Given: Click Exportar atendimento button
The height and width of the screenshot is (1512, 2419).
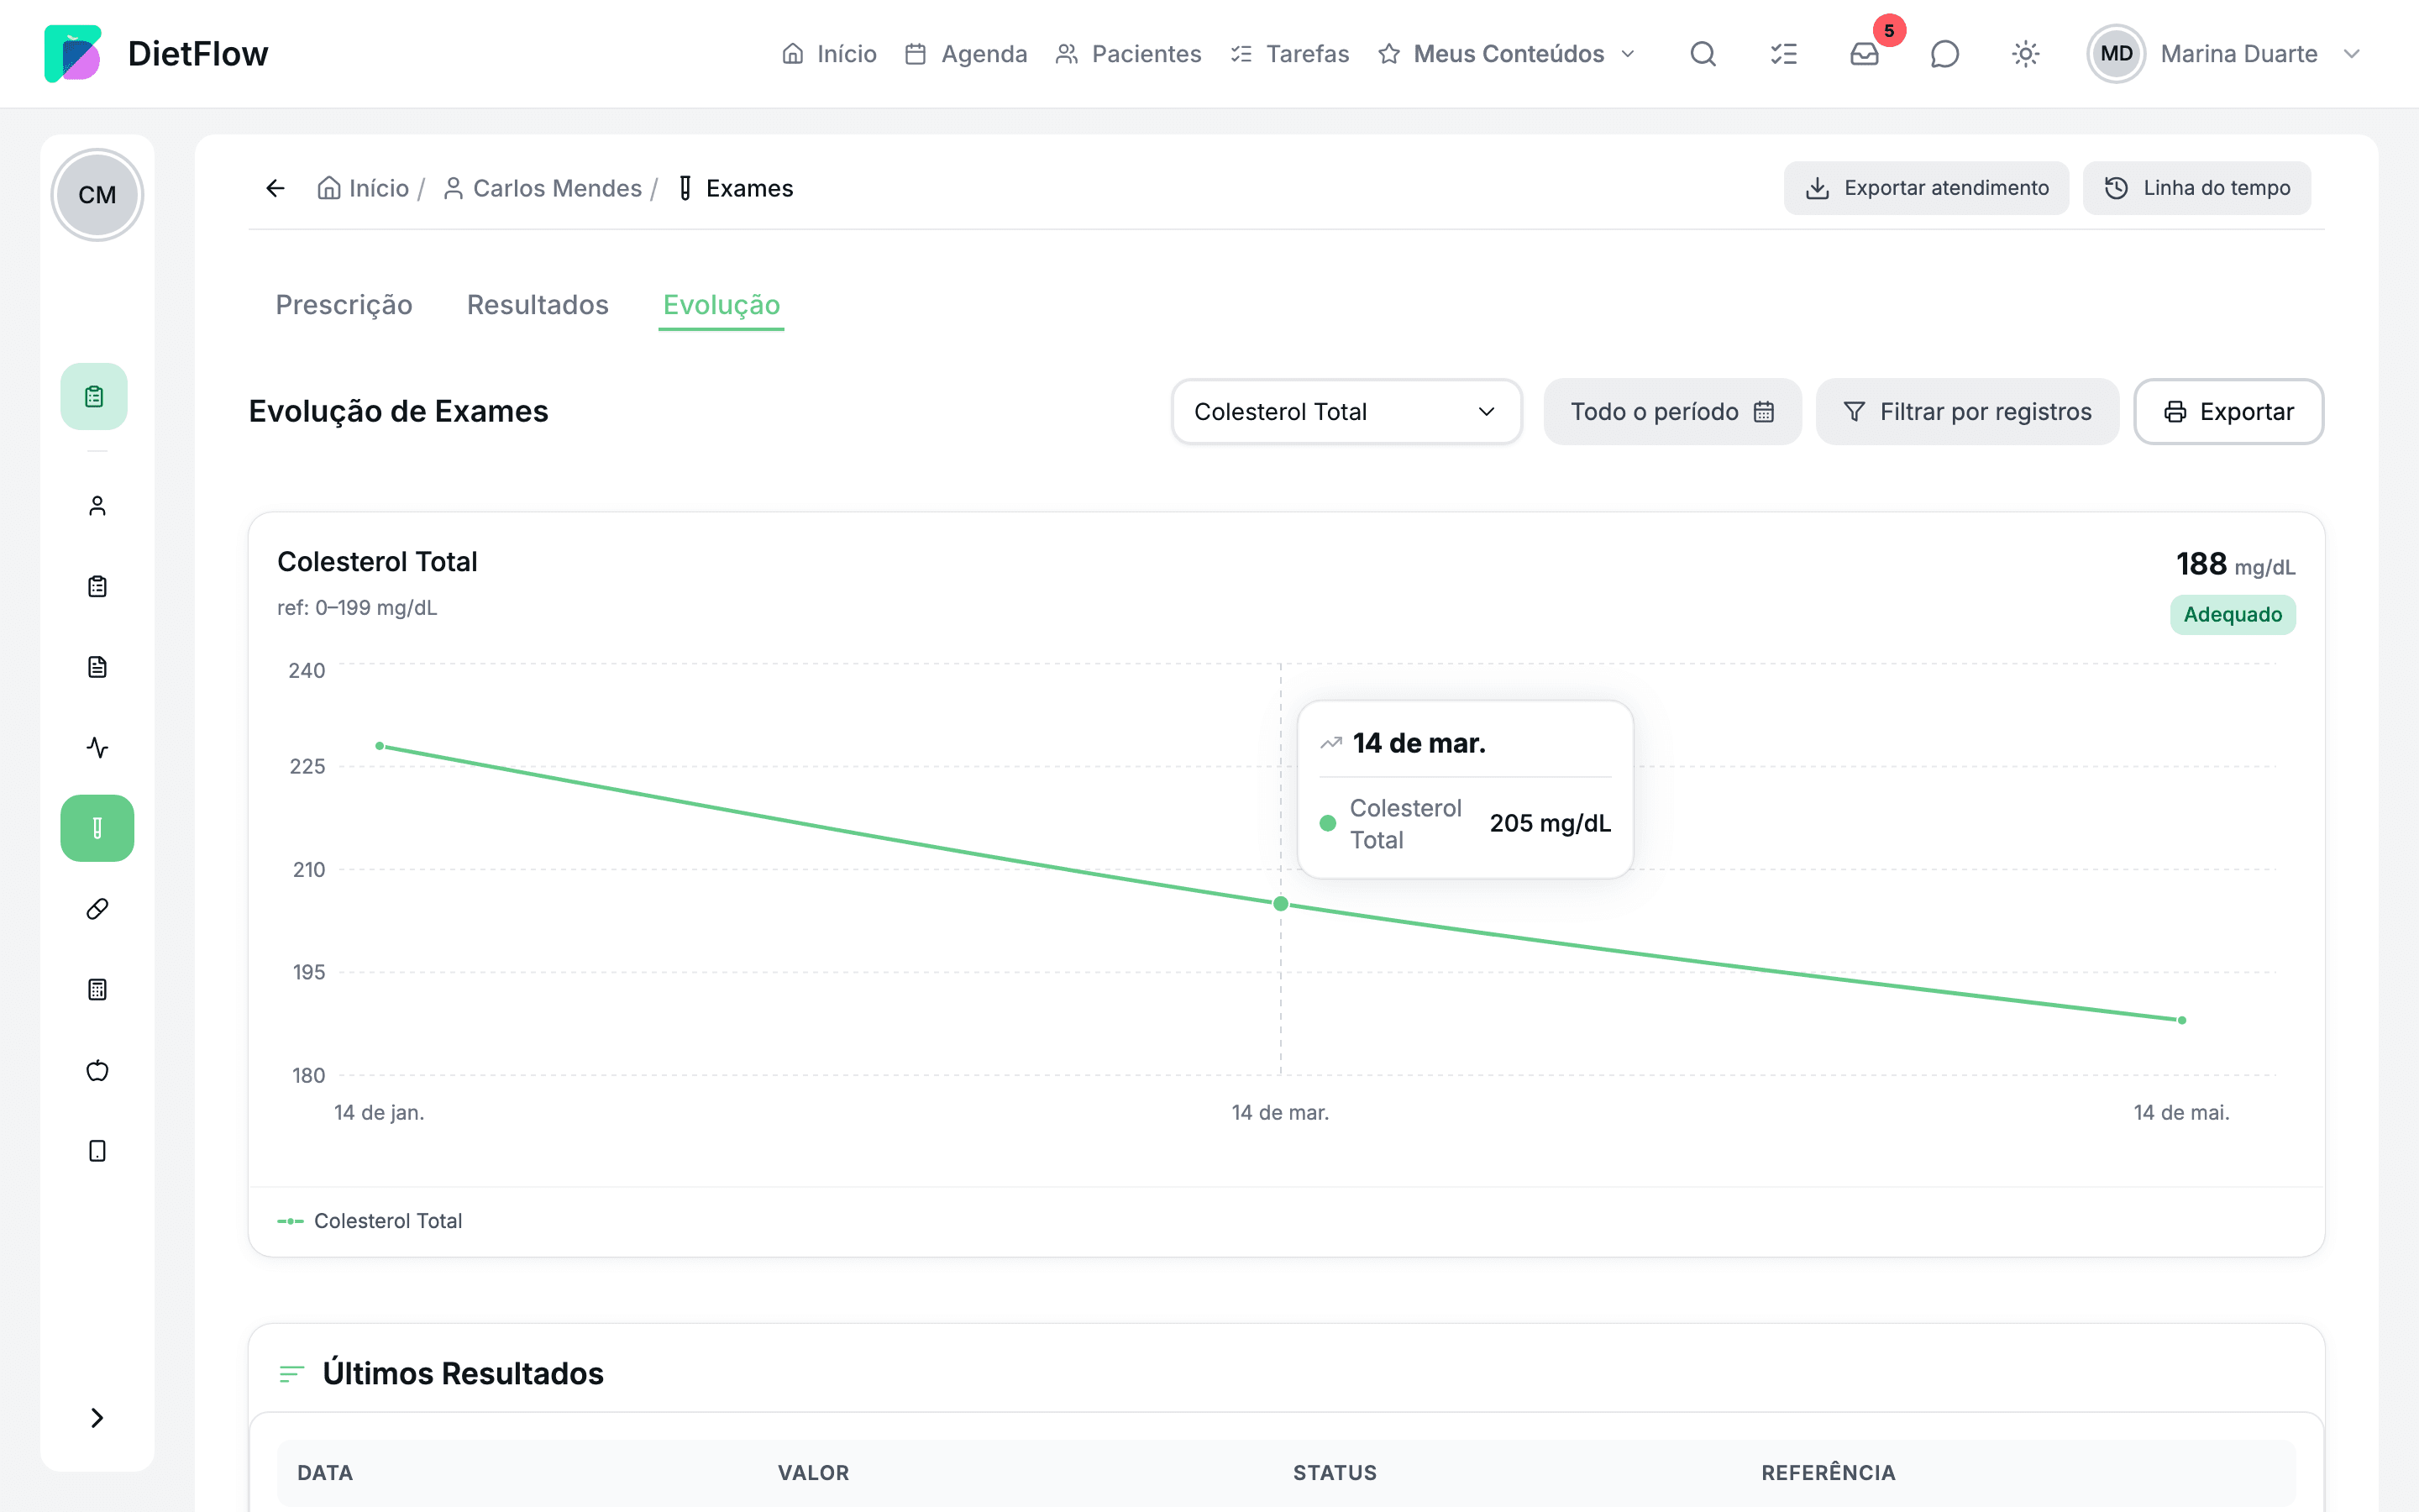Looking at the screenshot, I should click(1926, 188).
